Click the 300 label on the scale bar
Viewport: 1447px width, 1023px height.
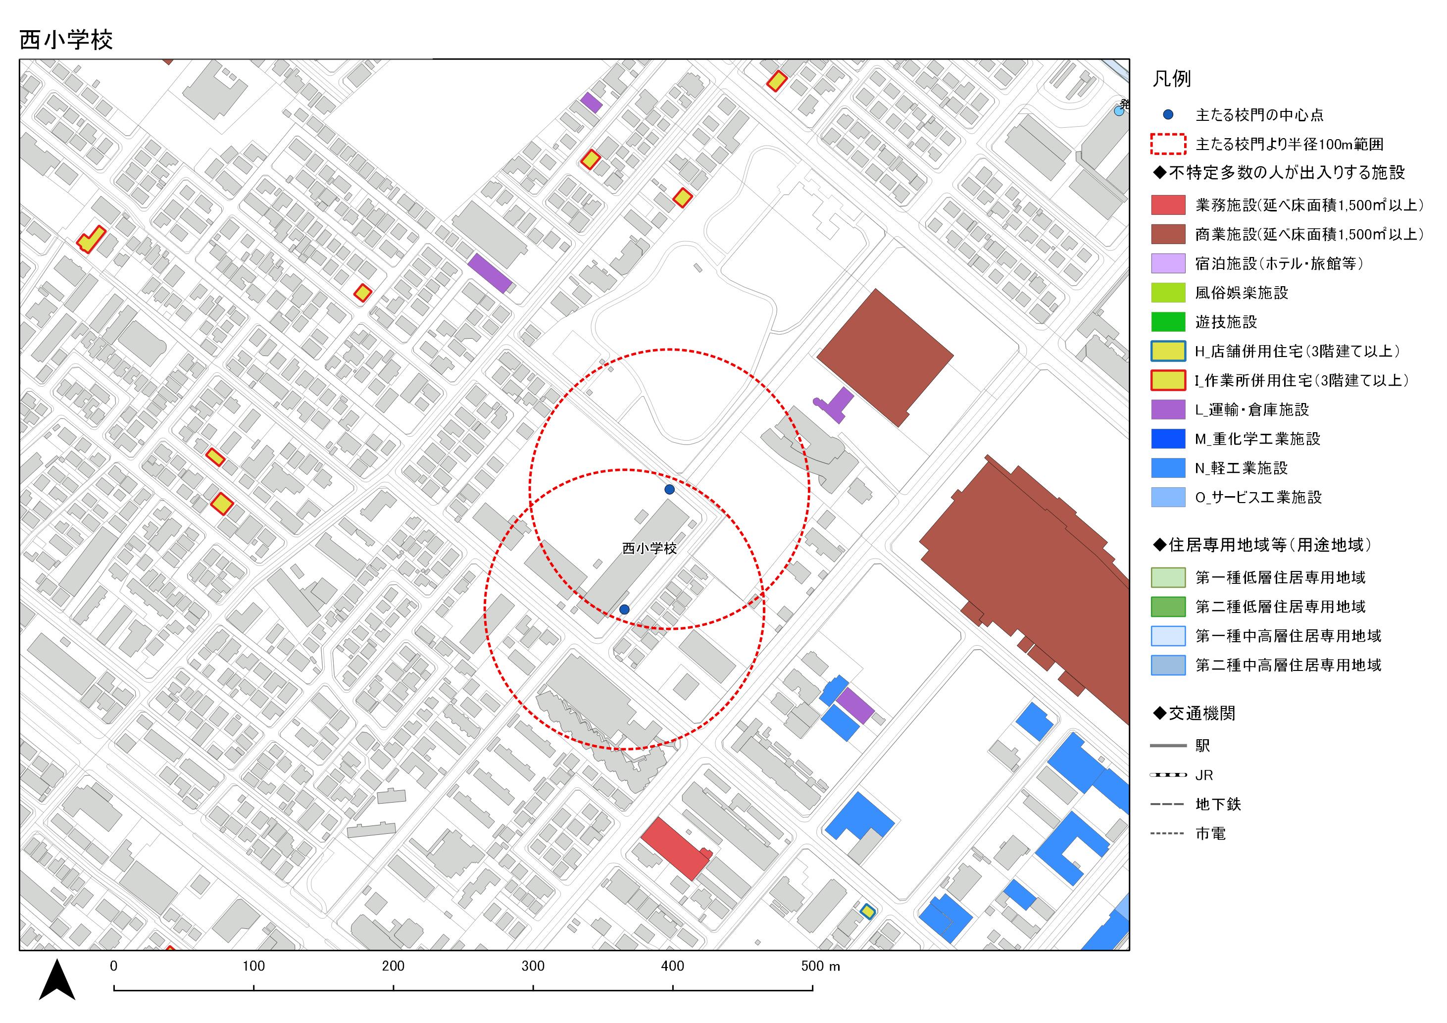tap(533, 966)
